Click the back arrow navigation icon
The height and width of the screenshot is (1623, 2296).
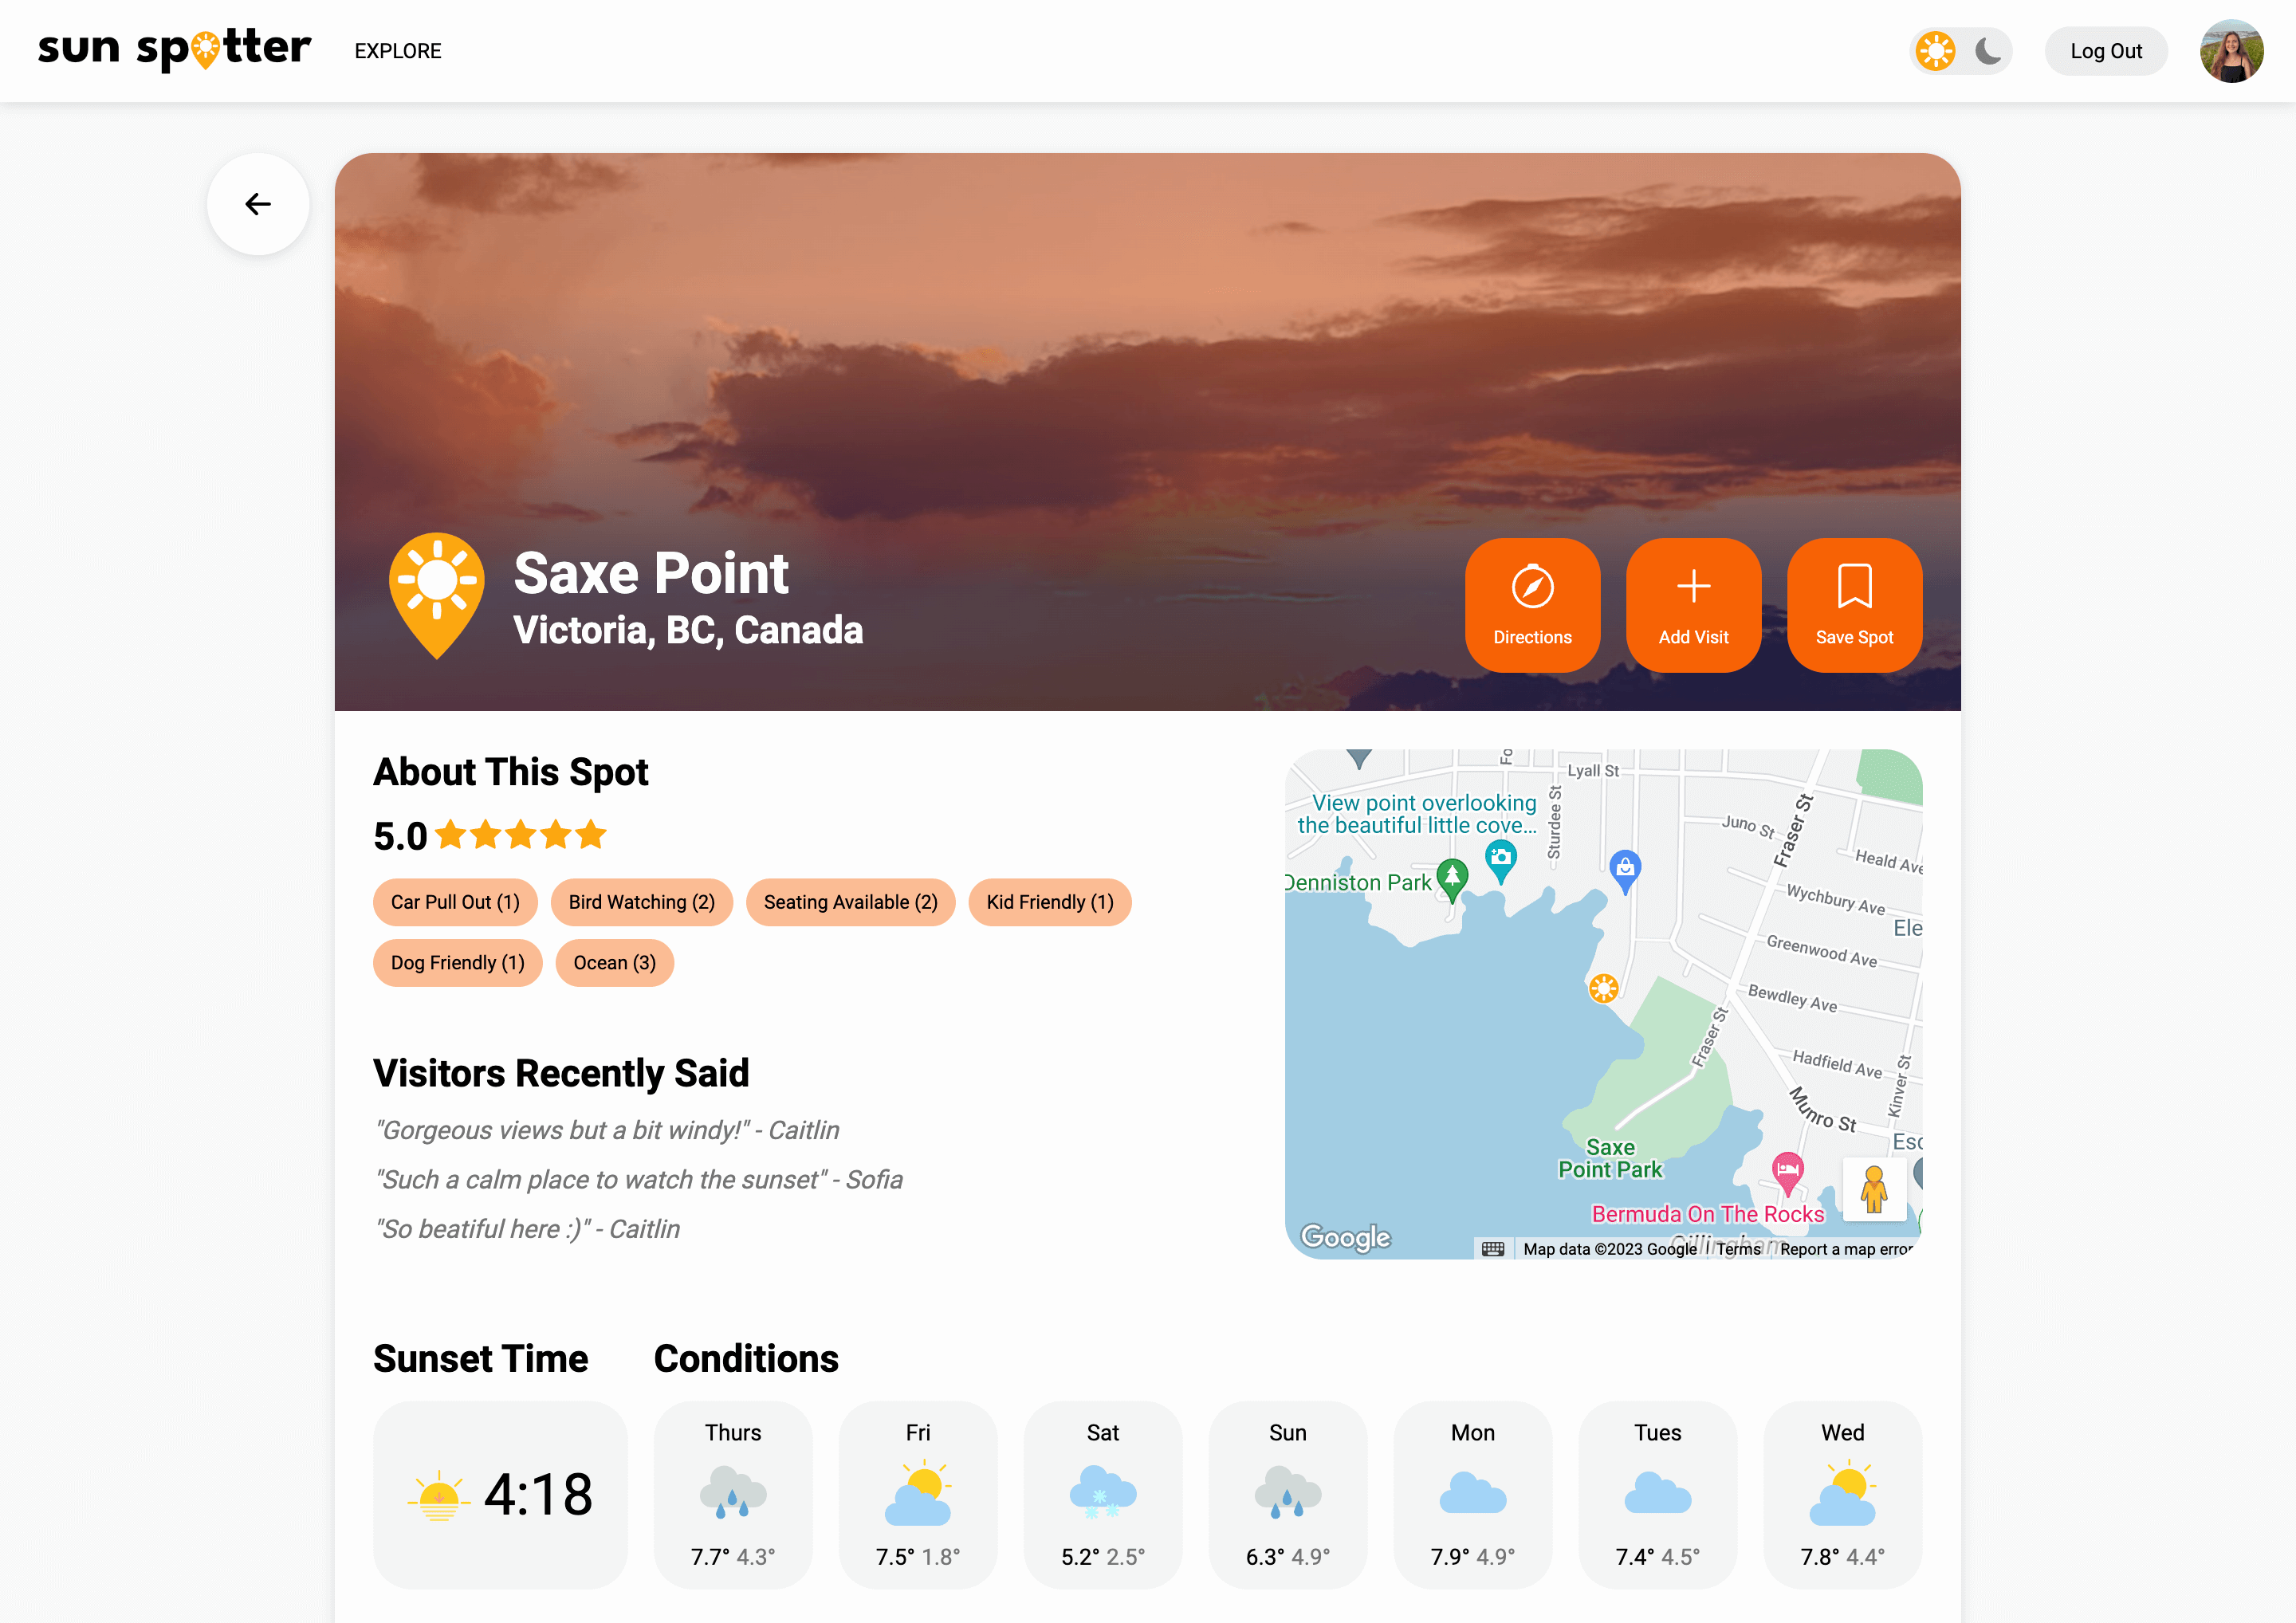tap(258, 204)
